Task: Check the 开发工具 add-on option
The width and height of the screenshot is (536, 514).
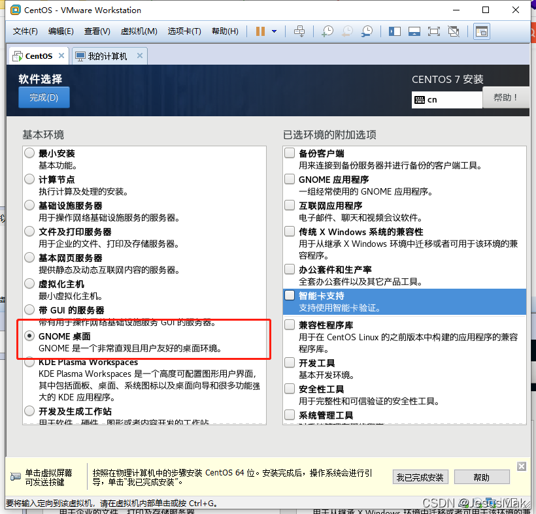Action: [289, 362]
